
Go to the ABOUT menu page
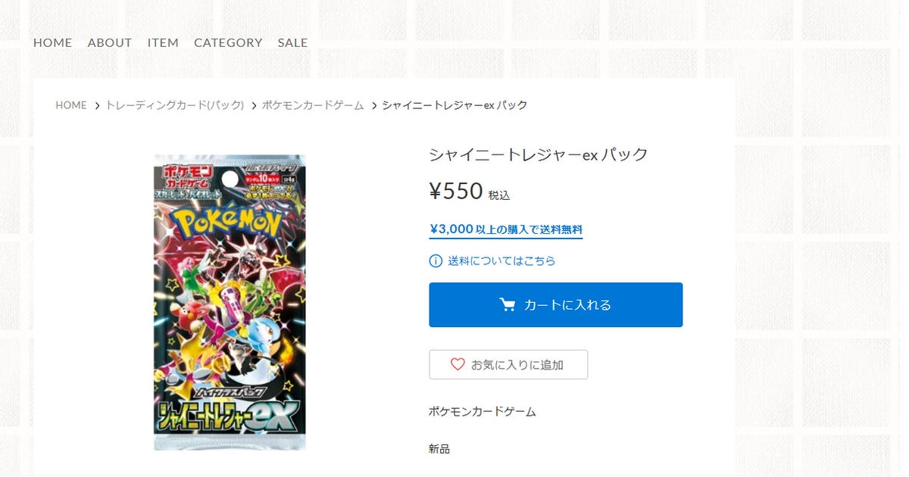point(110,43)
